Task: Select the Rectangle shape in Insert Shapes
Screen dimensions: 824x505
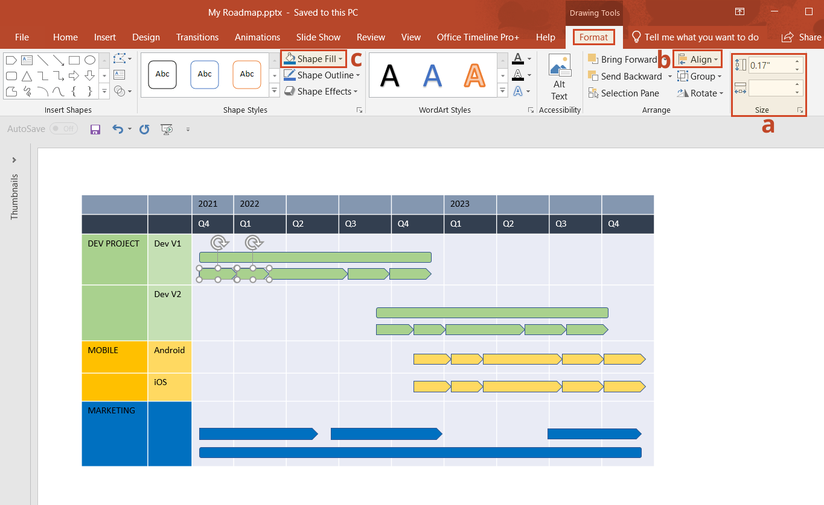Action: pos(75,60)
